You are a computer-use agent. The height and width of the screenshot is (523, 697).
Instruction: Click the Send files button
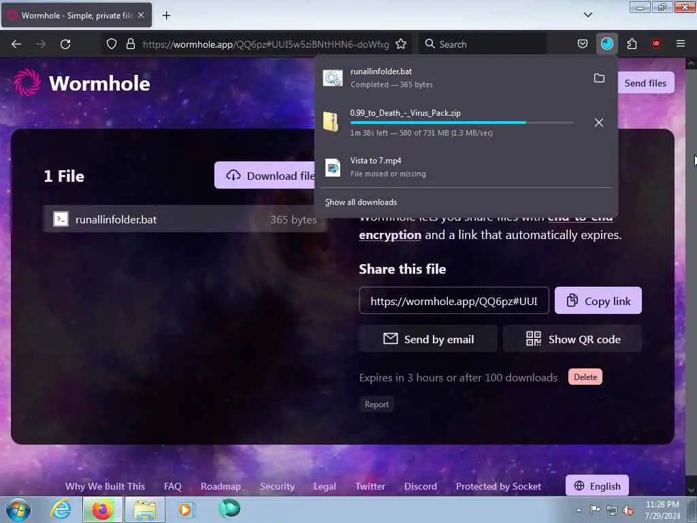[645, 83]
